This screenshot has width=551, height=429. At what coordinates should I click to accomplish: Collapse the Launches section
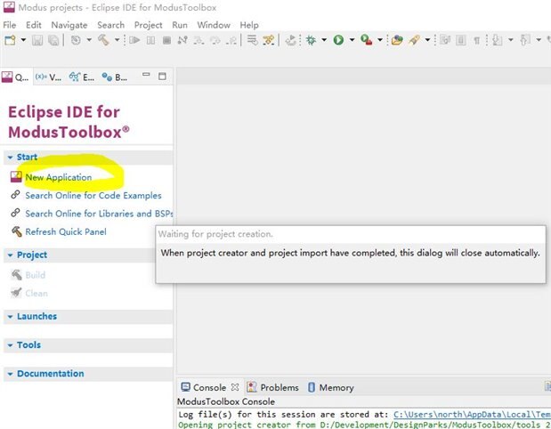[10, 317]
